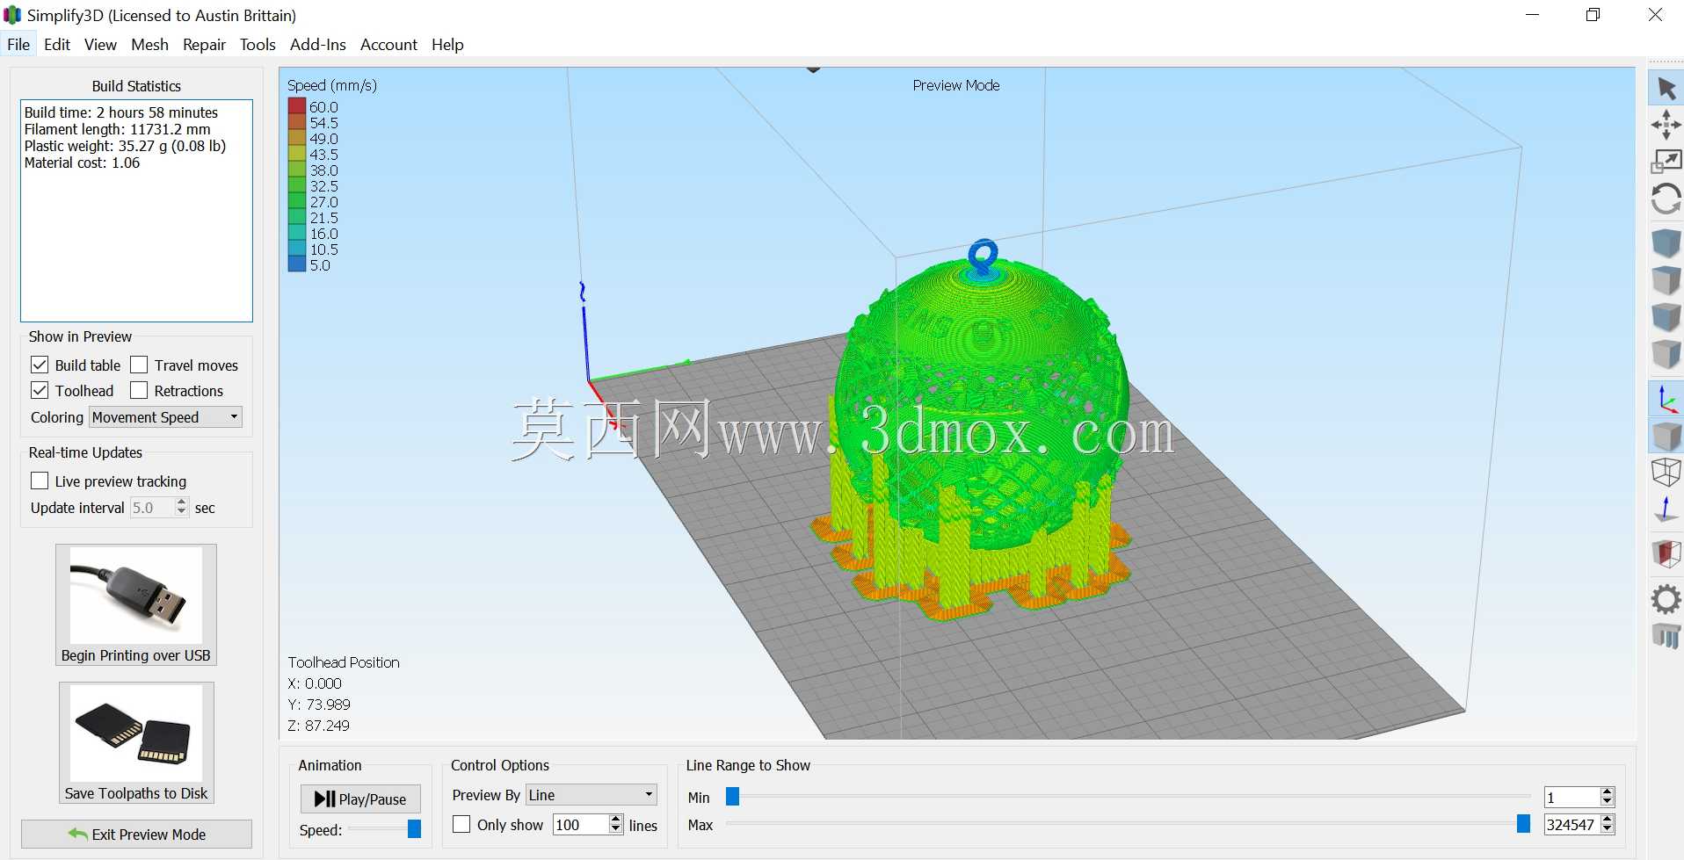Viewport: 1684px width, 860px height.
Task: Open the support structure generation tool
Action: tap(1666, 635)
